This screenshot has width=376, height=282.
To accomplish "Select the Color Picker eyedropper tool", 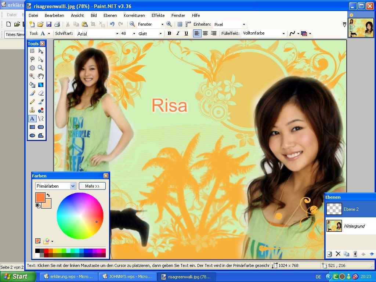I will click(41, 102).
